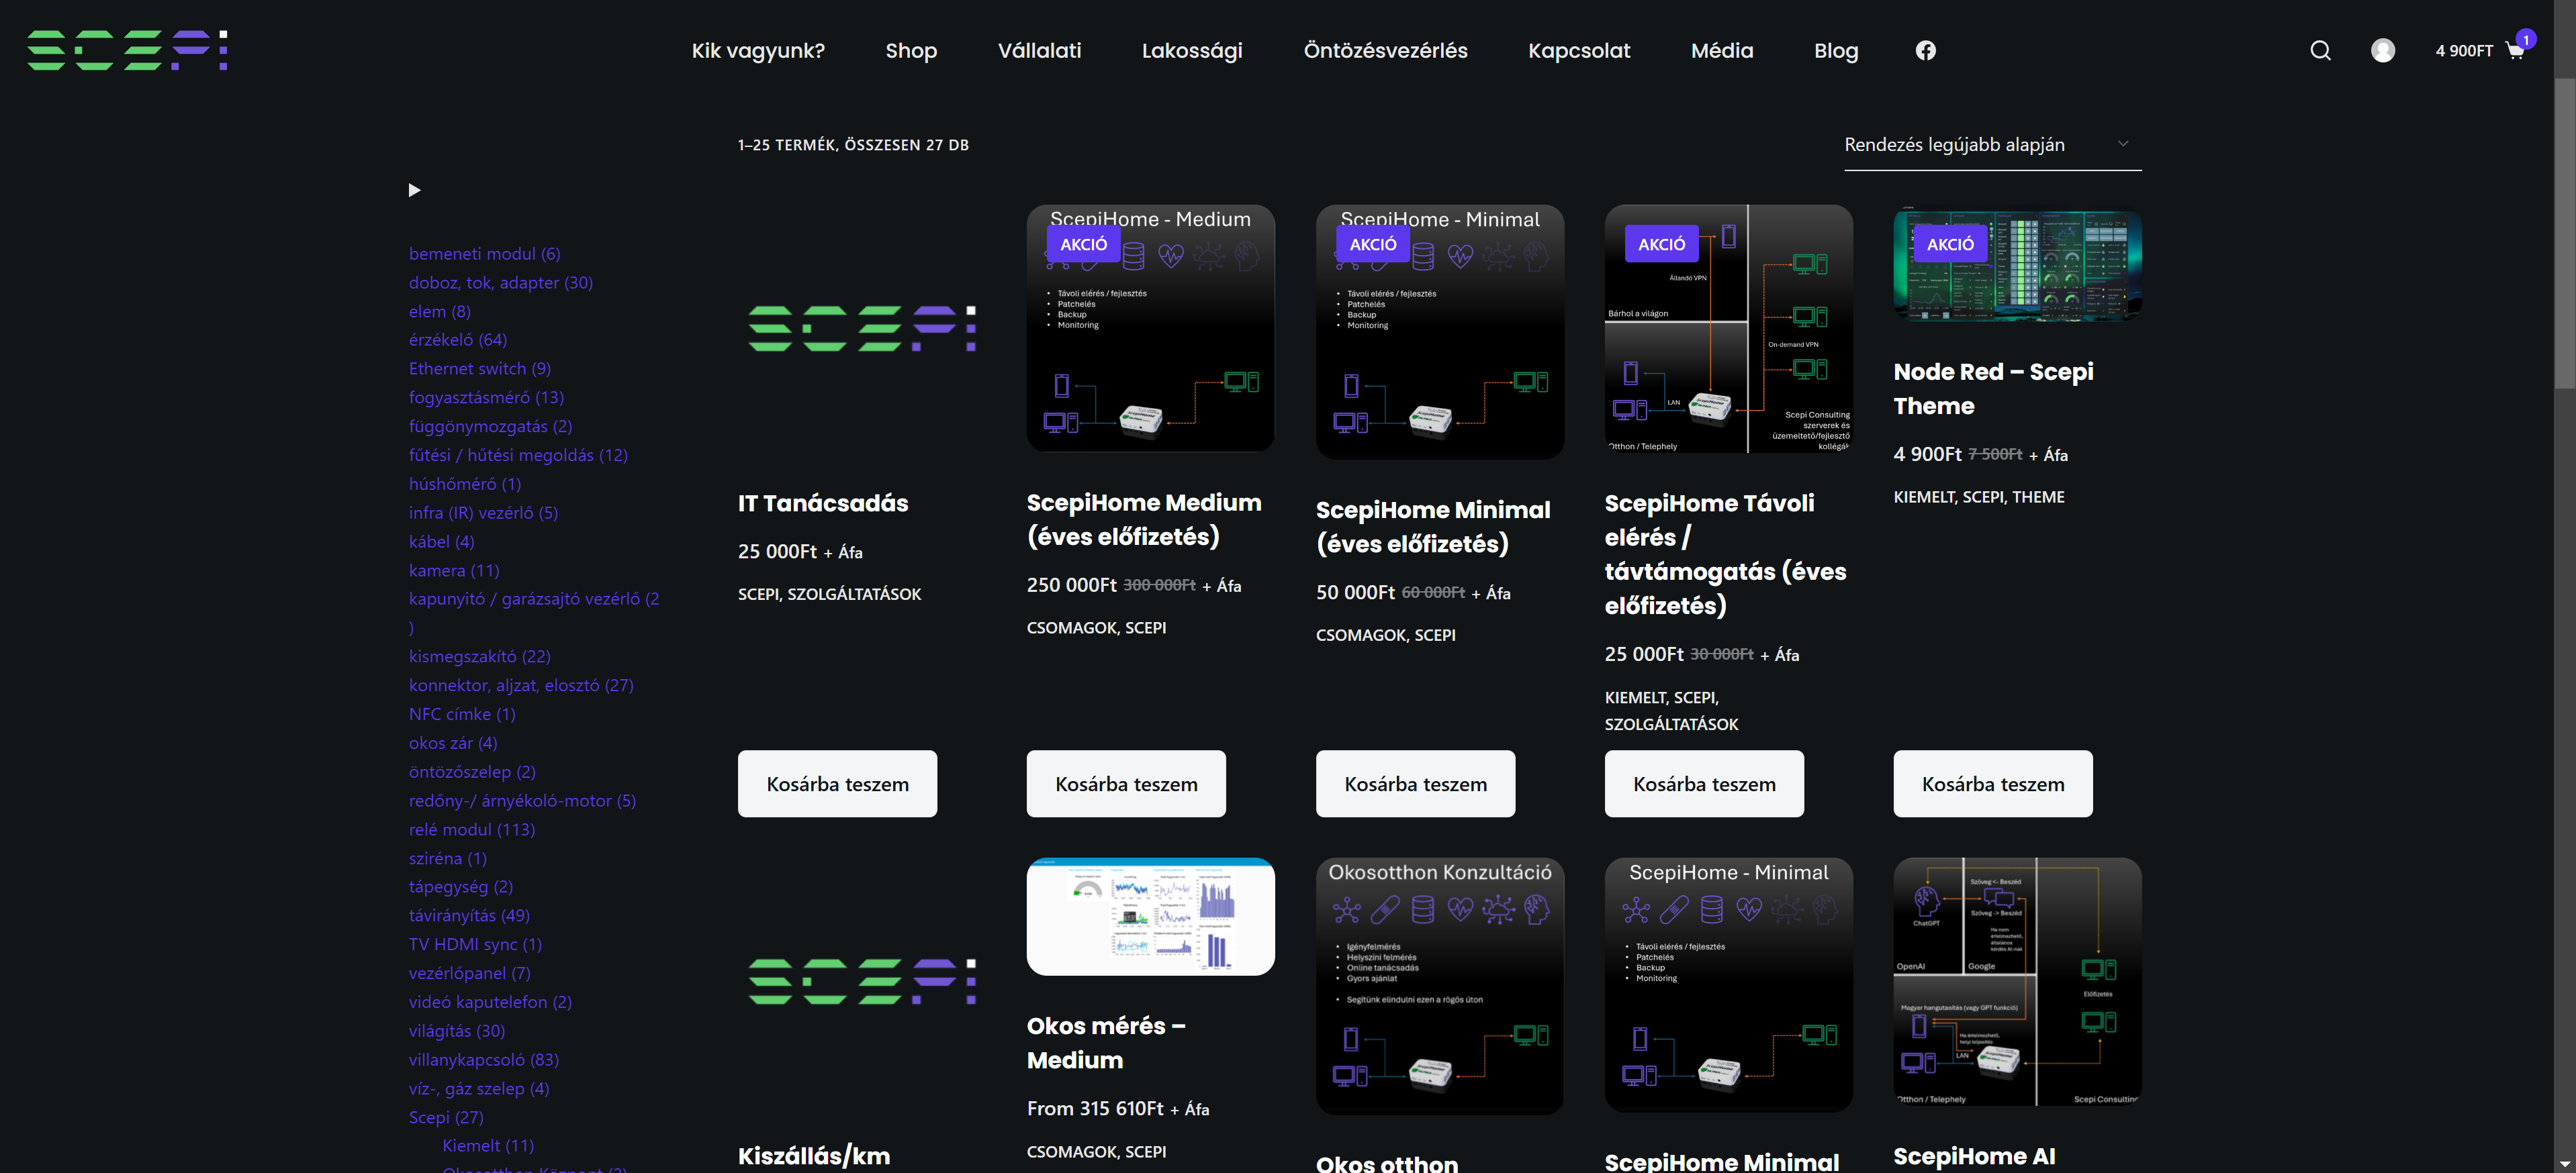Open Node Red Scepi Theme image
This screenshot has height=1173, width=2576.
coord(2017,264)
